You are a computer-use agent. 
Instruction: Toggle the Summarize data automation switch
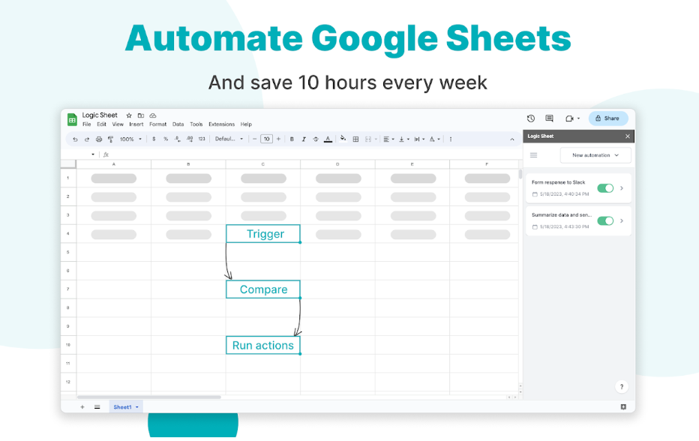pos(605,220)
